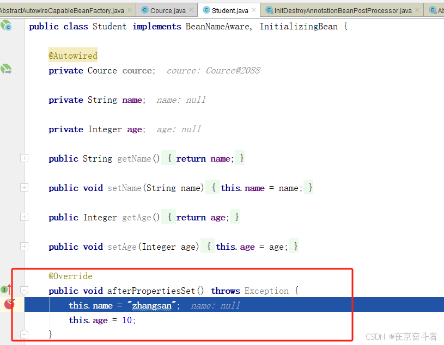Collapse the afterPropertiesSet method at its signature

point(24,290)
